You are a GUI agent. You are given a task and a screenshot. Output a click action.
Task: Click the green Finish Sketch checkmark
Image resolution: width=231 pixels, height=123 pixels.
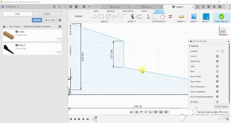point(222,17)
